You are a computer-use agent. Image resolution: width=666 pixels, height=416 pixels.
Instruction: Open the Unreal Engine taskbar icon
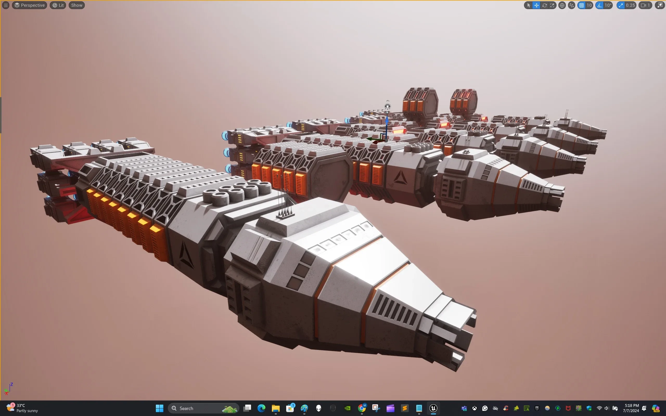(433, 408)
